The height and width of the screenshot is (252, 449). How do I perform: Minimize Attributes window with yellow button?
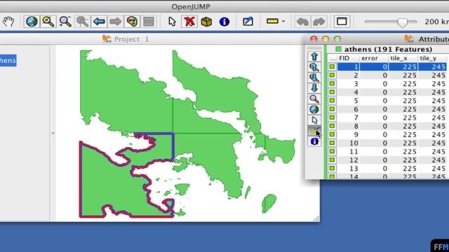326,39
